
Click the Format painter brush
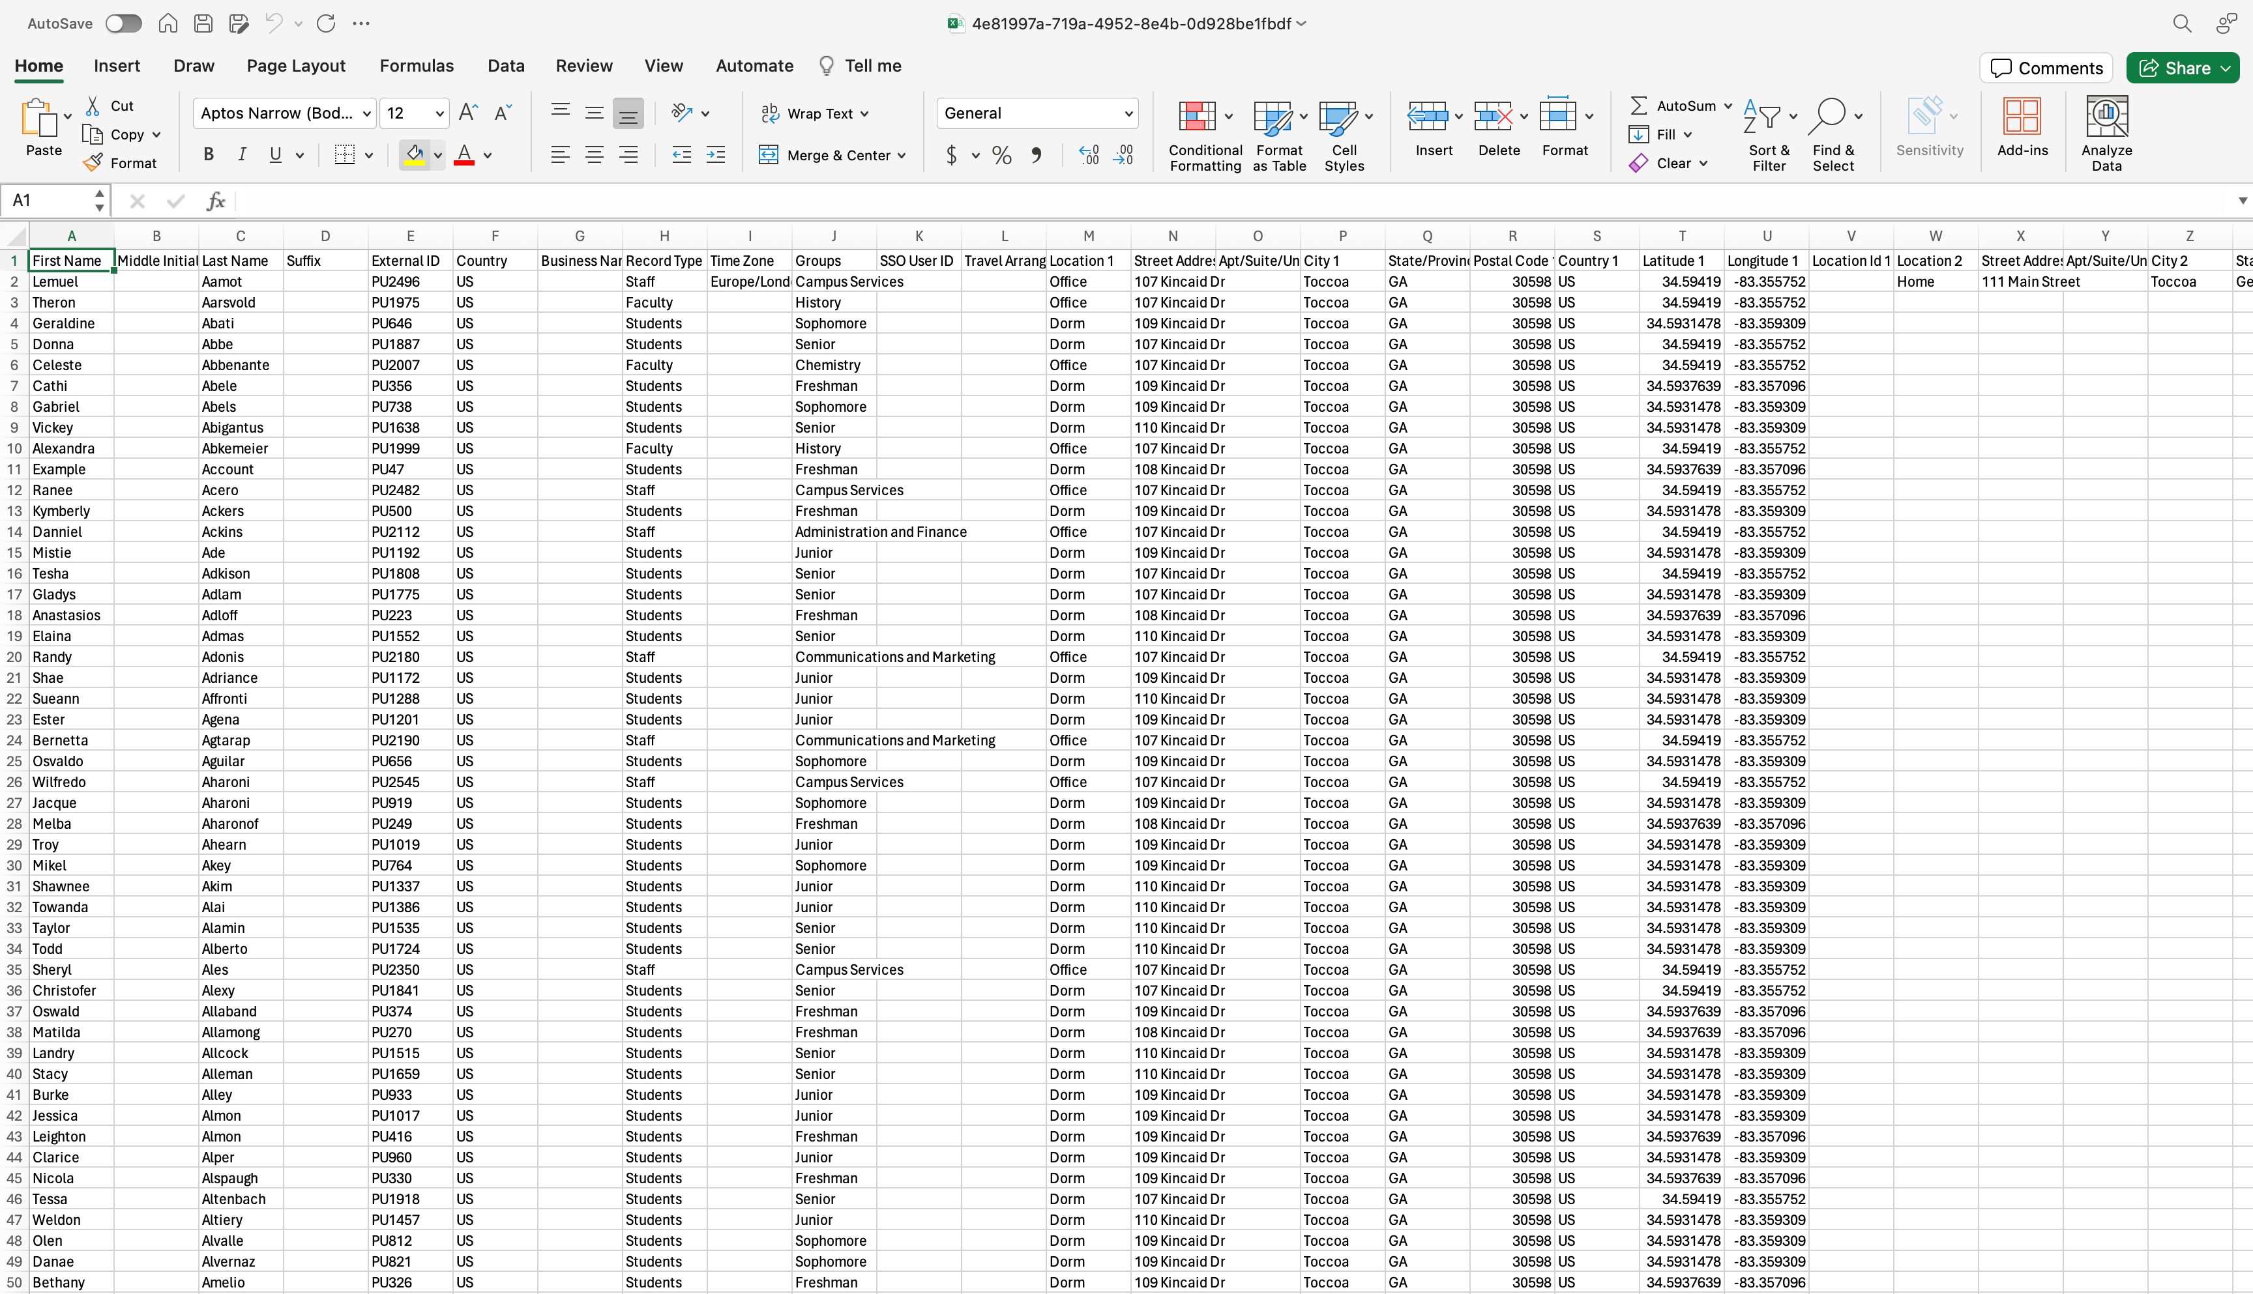[93, 164]
